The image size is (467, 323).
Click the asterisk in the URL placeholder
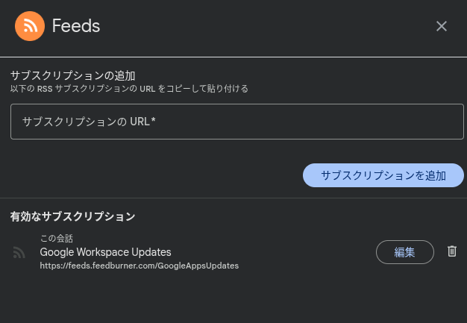[154, 120]
